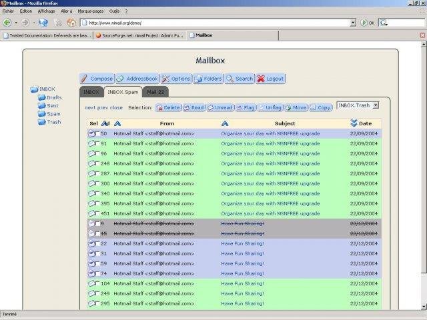This screenshot has width=427, height=320.
Task: Check the box for message 31
Action: [98, 253]
